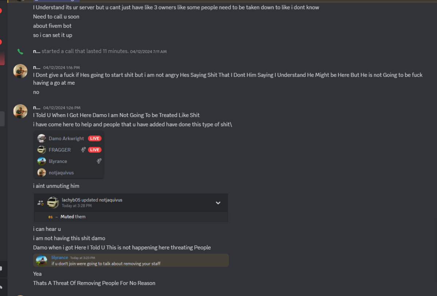Click Damo Arkwright's avatar in voice list

point(42,139)
